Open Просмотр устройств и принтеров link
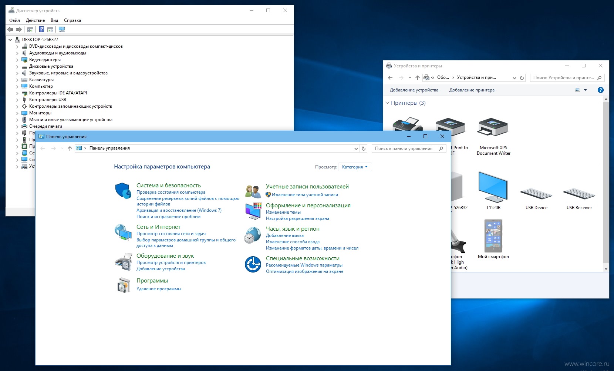Viewport: 614px width, 371px height. (x=171, y=263)
